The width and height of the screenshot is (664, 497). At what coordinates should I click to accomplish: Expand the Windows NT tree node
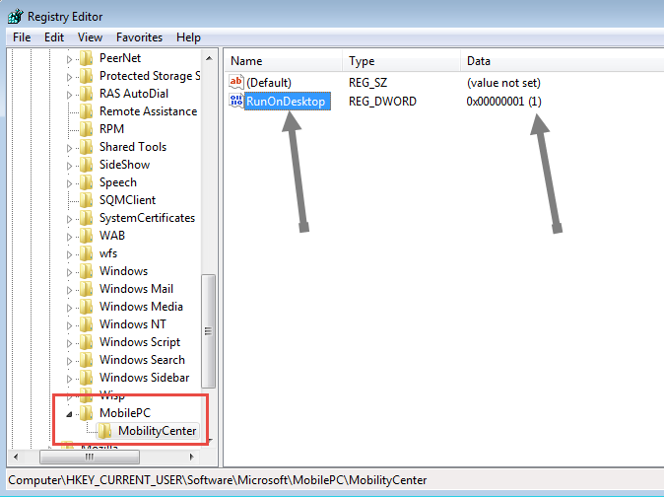tap(69, 324)
